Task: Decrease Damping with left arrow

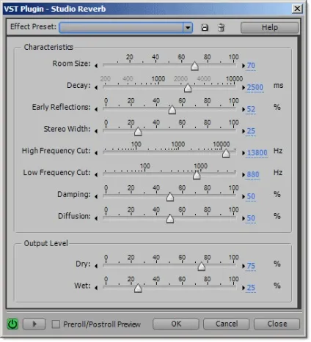Action: pyautogui.click(x=96, y=196)
